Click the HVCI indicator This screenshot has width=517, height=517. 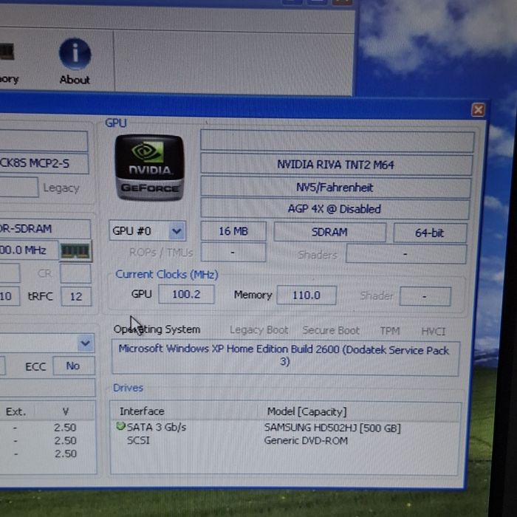[434, 331]
